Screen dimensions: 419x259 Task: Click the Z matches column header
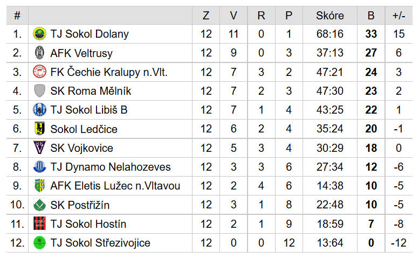tap(206, 16)
